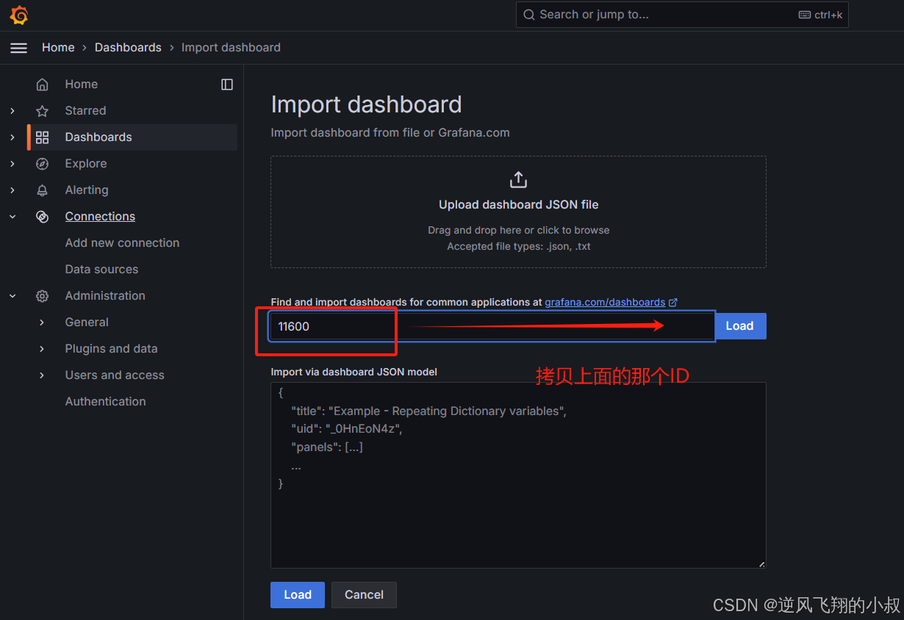Expand the Alerting section chevron
Screen dimensions: 904x620
(x=12, y=190)
